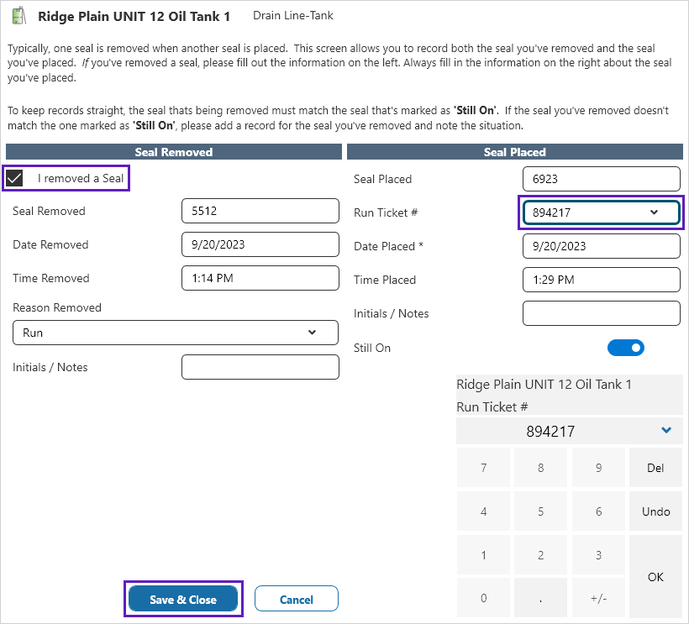Open the Reason Removed dropdown
The width and height of the screenshot is (689, 624).
(176, 333)
